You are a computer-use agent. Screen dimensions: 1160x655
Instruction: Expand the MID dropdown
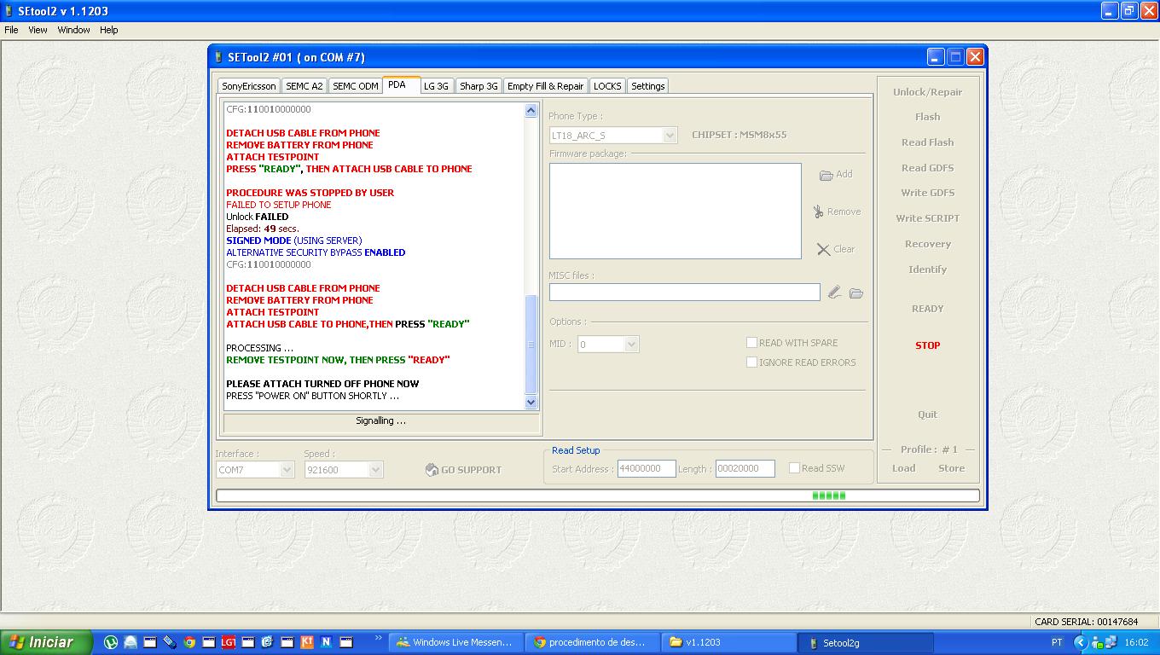point(631,345)
